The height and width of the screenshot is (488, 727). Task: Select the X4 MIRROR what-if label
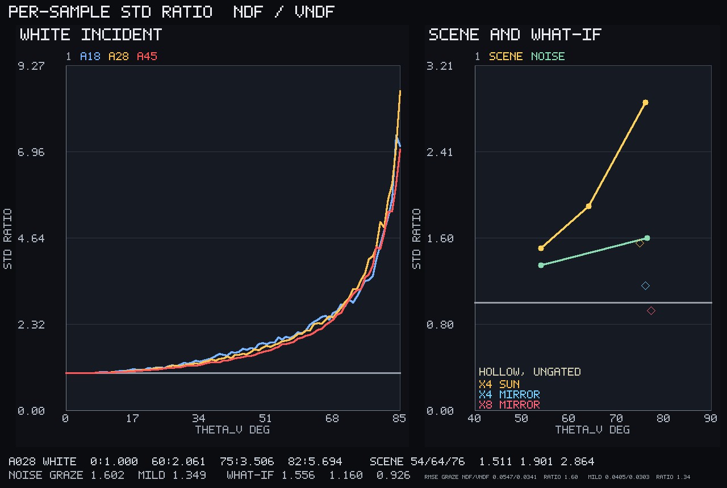coord(509,394)
